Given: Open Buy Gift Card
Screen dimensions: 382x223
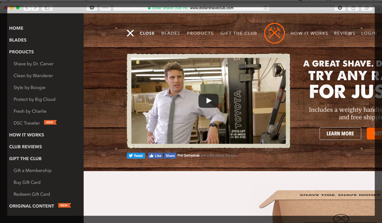Looking at the screenshot, I should (x=27, y=182).
